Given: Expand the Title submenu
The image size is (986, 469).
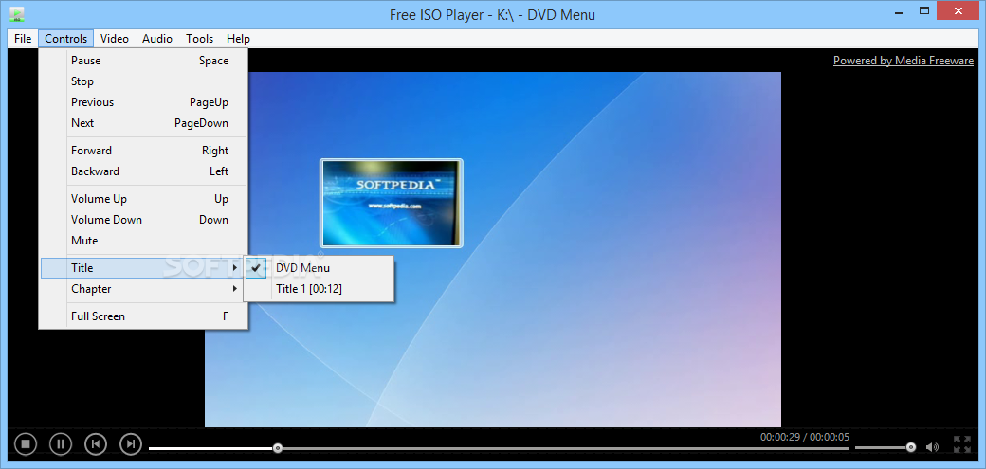Looking at the screenshot, I should 143,268.
